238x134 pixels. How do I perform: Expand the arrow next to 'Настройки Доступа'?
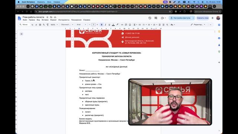193,18
